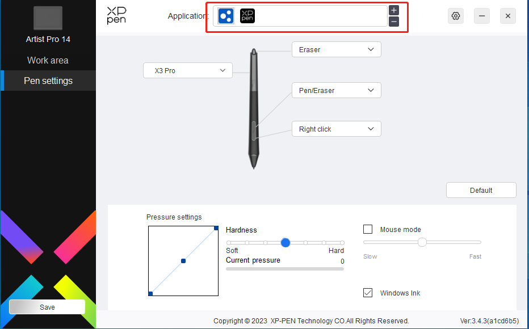Click the Save button
529x329 pixels.
tap(47, 307)
